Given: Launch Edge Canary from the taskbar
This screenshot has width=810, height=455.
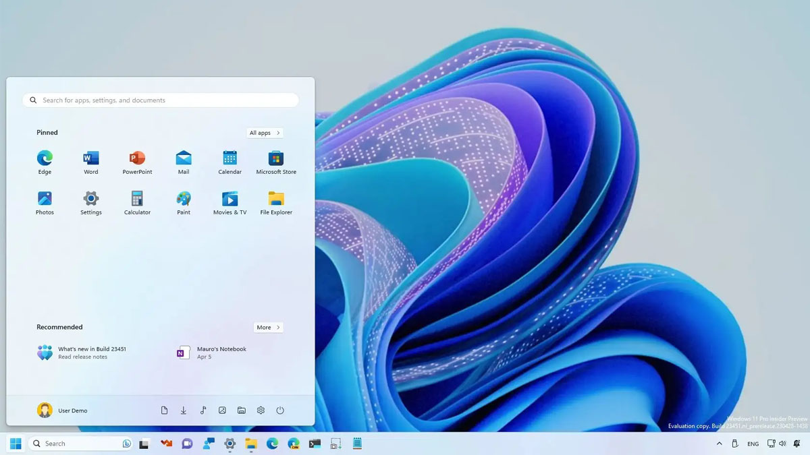Looking at the screenshot, I should point(294,444).
